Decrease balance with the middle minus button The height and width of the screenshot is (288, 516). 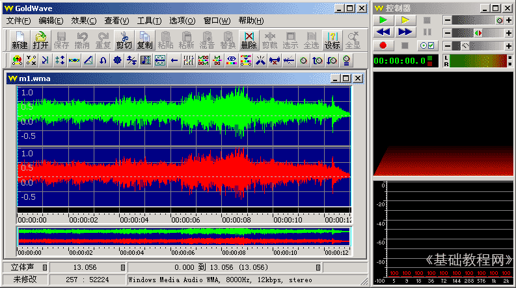click(447, 32)
